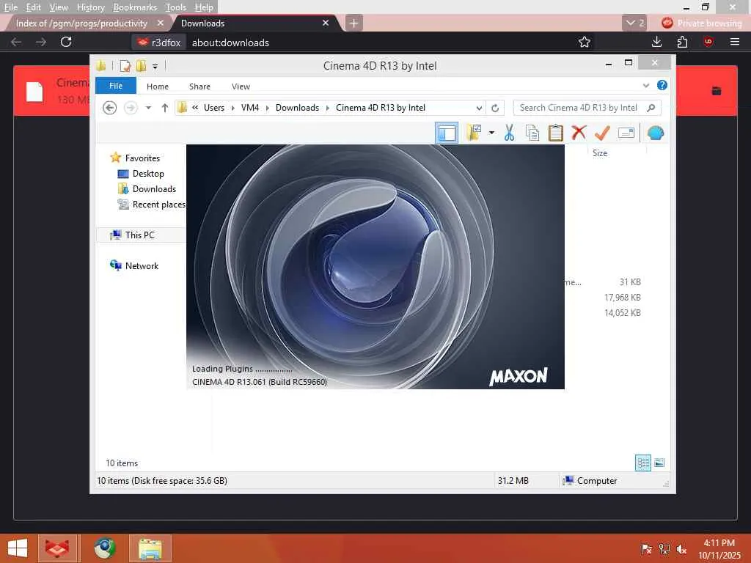
Task: Open the Tools menu in Firefox
Action: pos(175,7)
